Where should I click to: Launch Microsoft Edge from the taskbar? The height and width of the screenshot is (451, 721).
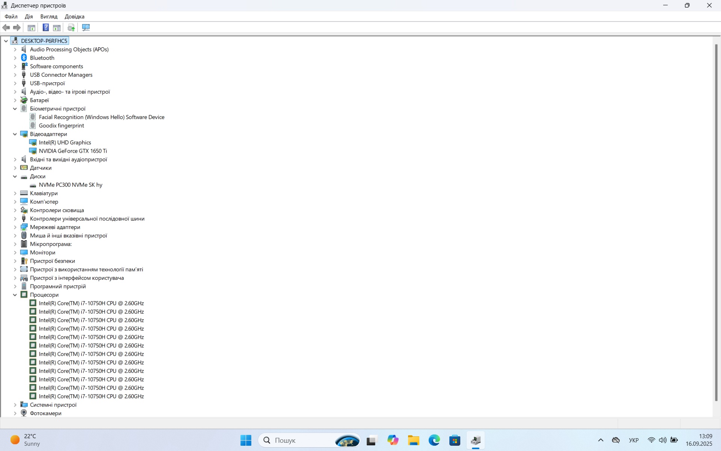[x=434, y=440]
